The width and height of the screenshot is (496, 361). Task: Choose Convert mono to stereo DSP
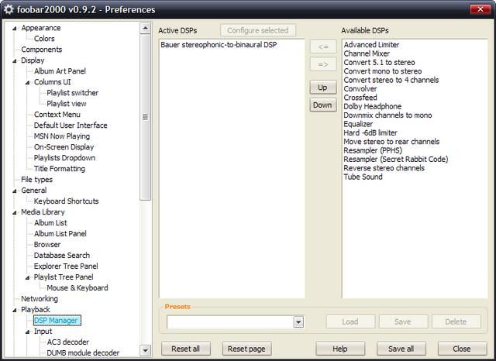[x=382, y=71]
